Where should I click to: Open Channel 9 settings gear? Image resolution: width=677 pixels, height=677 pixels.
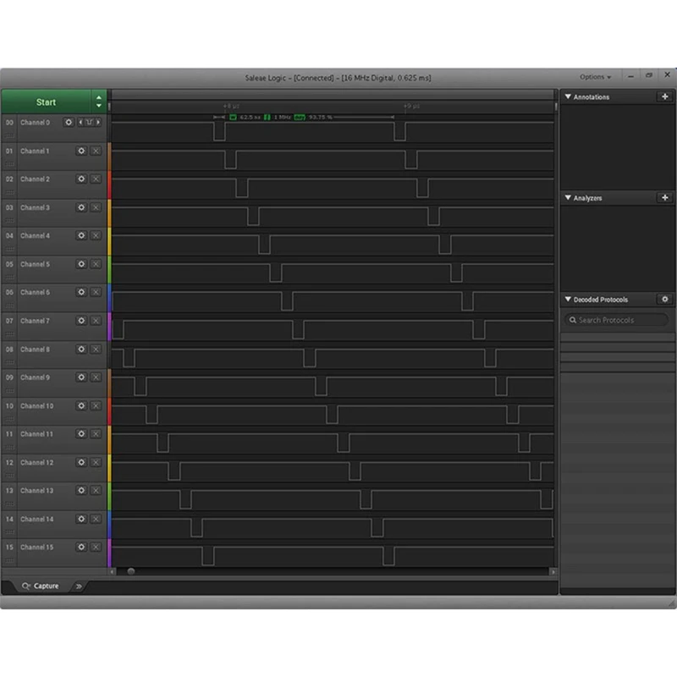[x=81, y=377]
